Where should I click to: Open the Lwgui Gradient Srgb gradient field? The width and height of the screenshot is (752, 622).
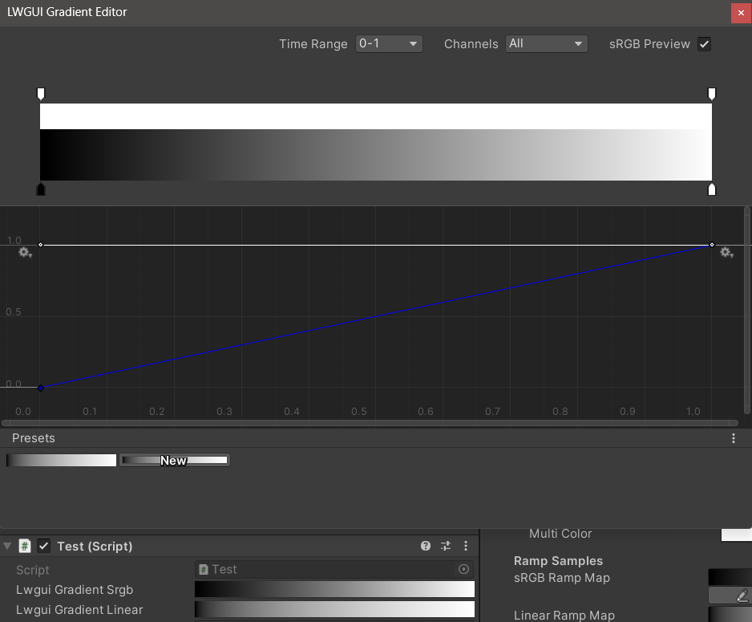pos(334,589)
